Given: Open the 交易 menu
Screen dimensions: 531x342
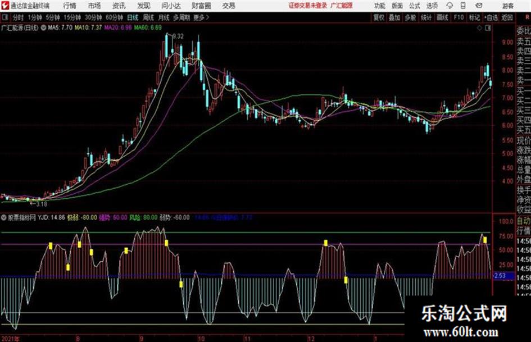Looking at the screenshot, I should pos(229,6).
